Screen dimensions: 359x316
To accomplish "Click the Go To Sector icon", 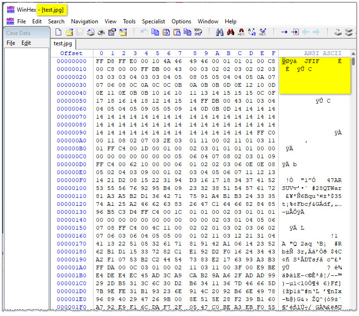I will (295, 32).
